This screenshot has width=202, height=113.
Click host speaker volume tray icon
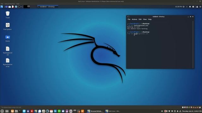coord(162,111)
